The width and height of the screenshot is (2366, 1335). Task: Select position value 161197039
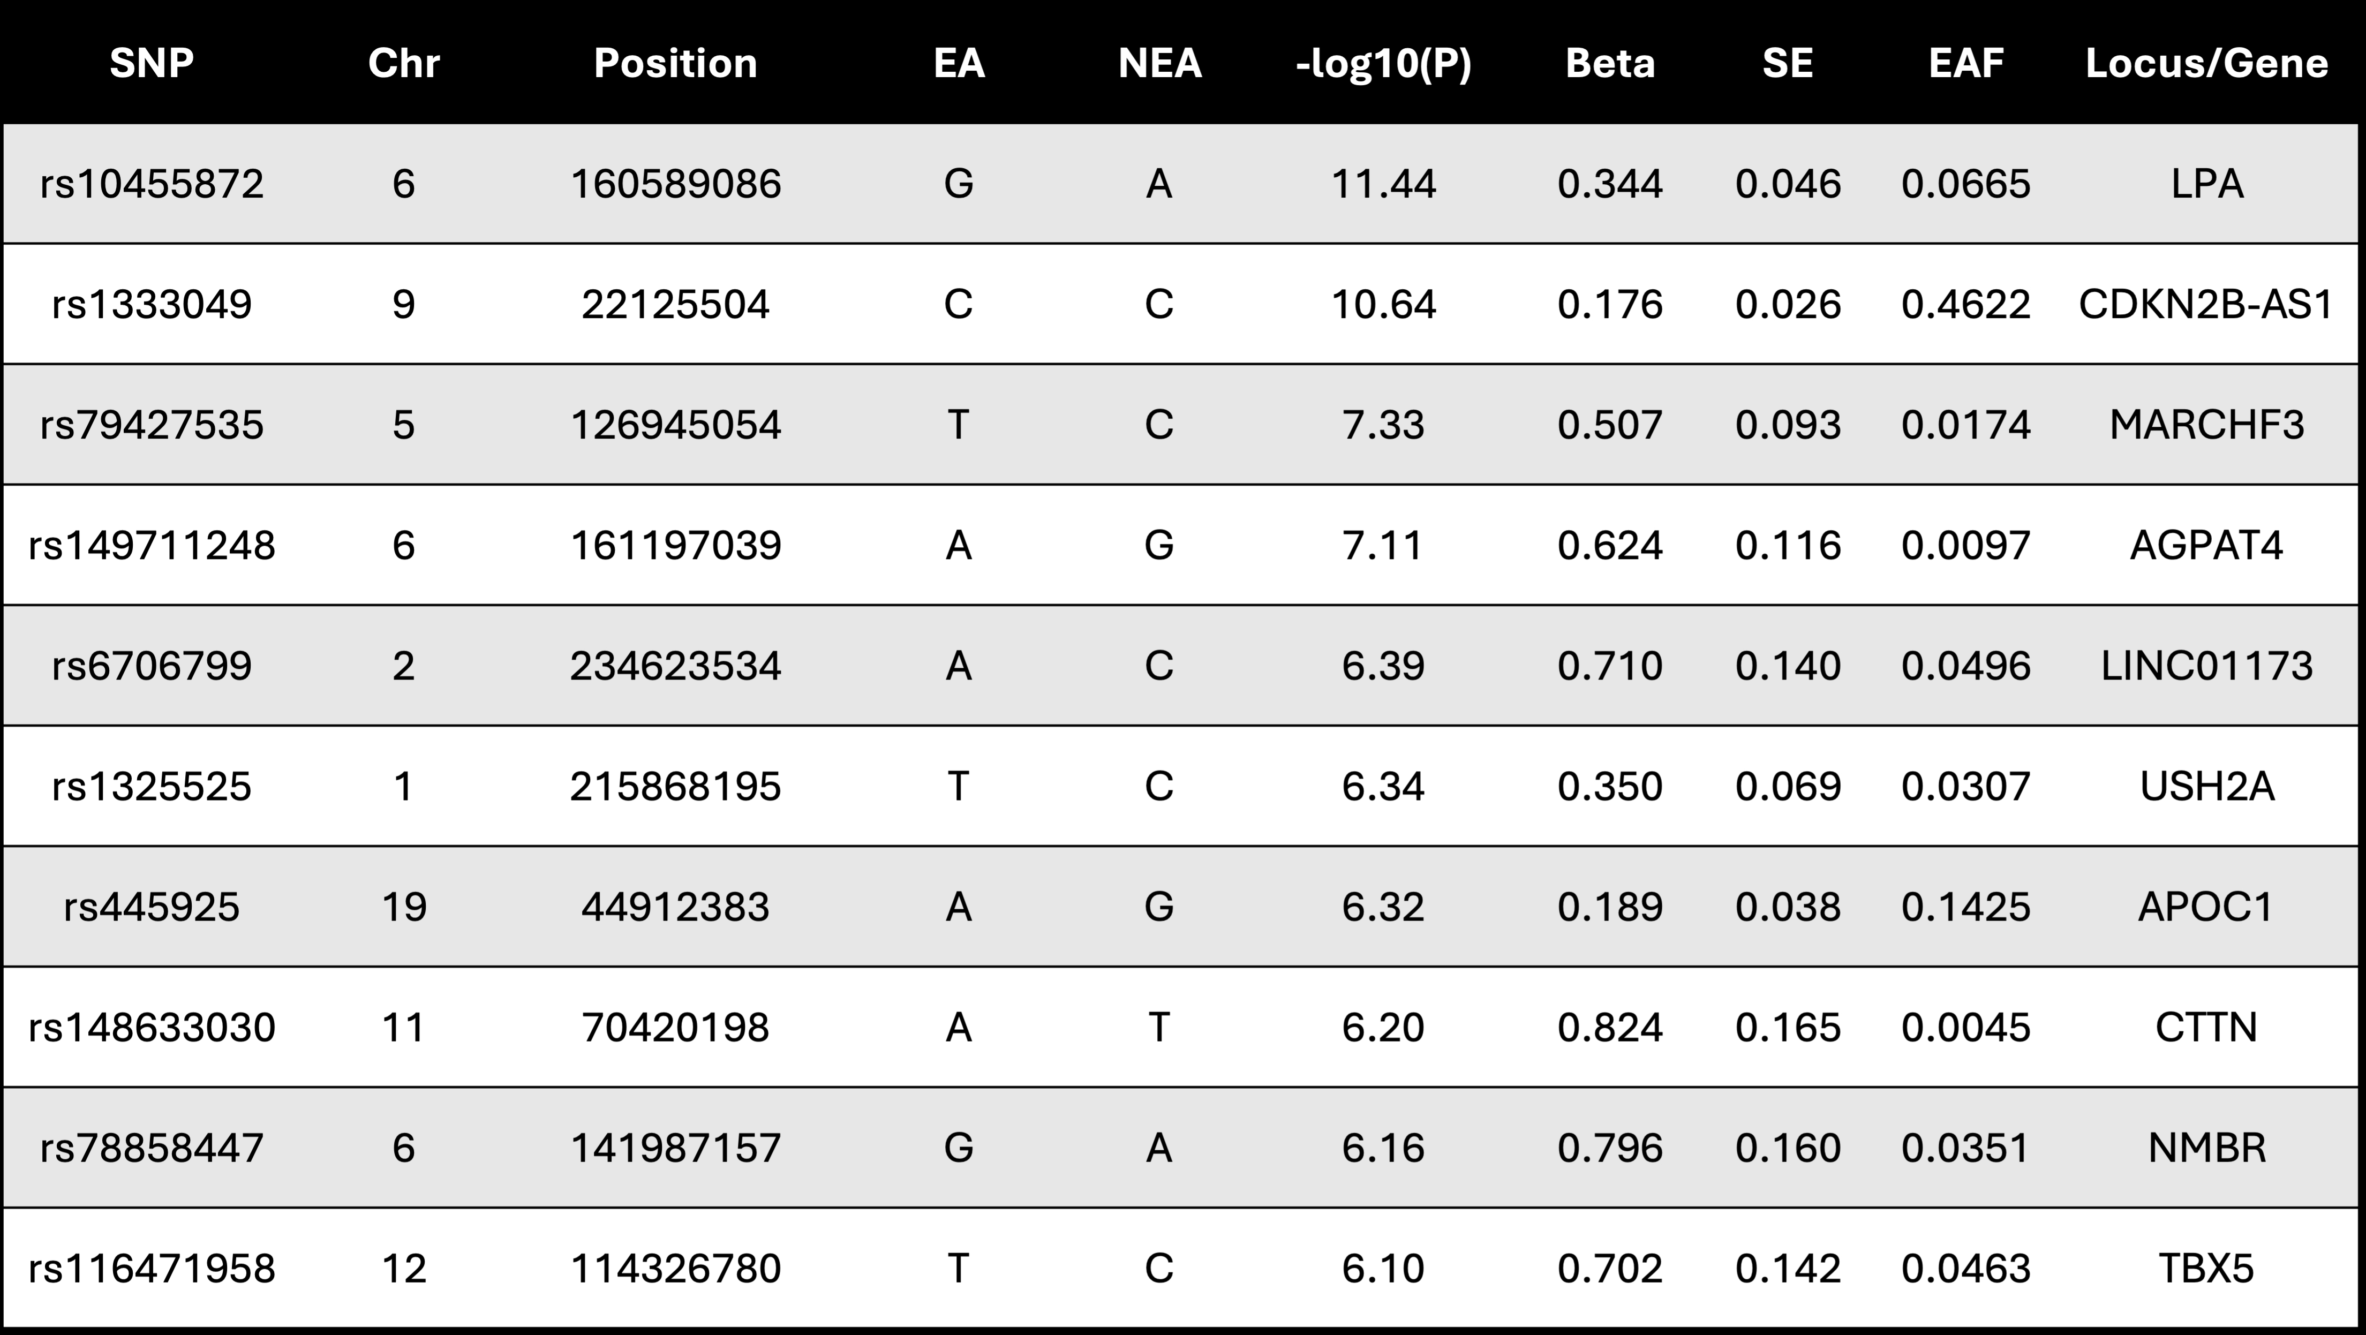pos(675,545)
